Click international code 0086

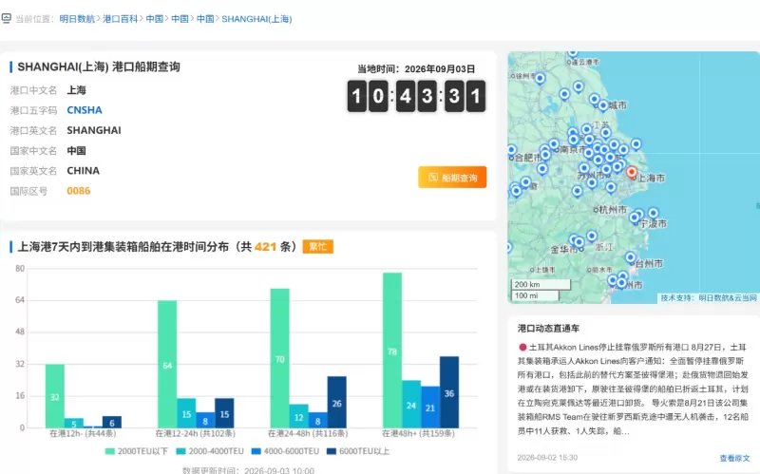pos(79,191)
